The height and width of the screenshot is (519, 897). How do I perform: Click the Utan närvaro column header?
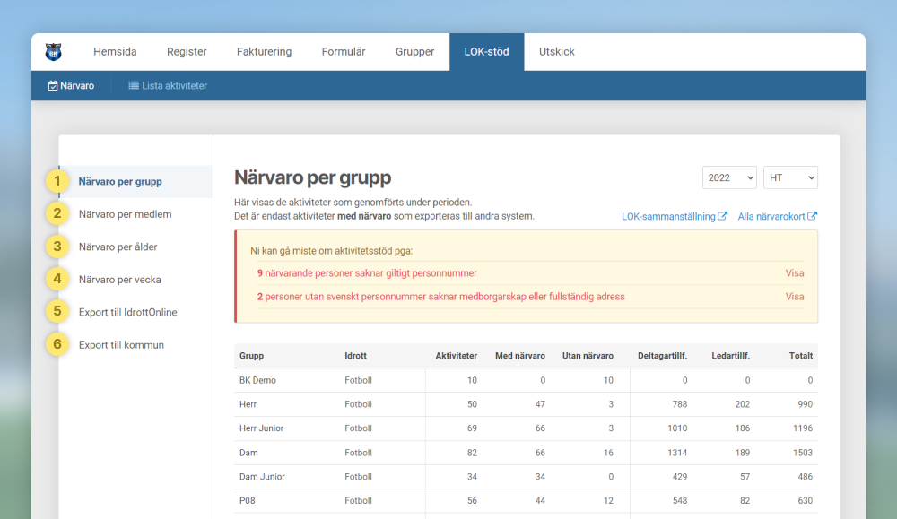[x=588, y=356]
